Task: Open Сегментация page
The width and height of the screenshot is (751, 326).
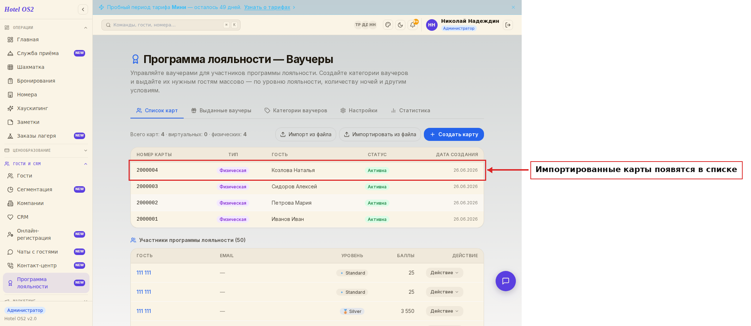Action: (x=46, y=189)
